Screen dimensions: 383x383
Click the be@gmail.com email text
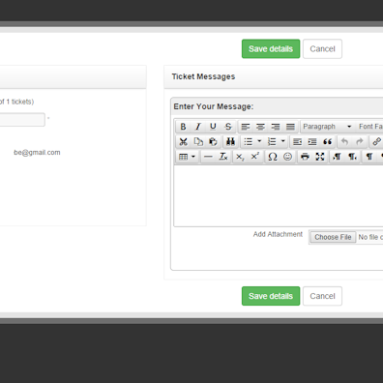[x=37, y=153]
